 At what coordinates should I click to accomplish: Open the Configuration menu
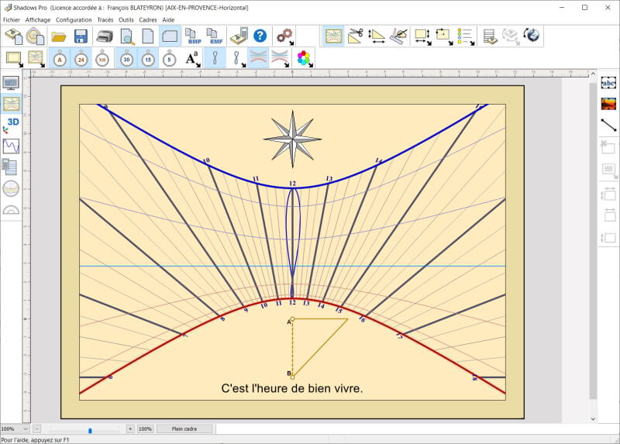[74, 19]
